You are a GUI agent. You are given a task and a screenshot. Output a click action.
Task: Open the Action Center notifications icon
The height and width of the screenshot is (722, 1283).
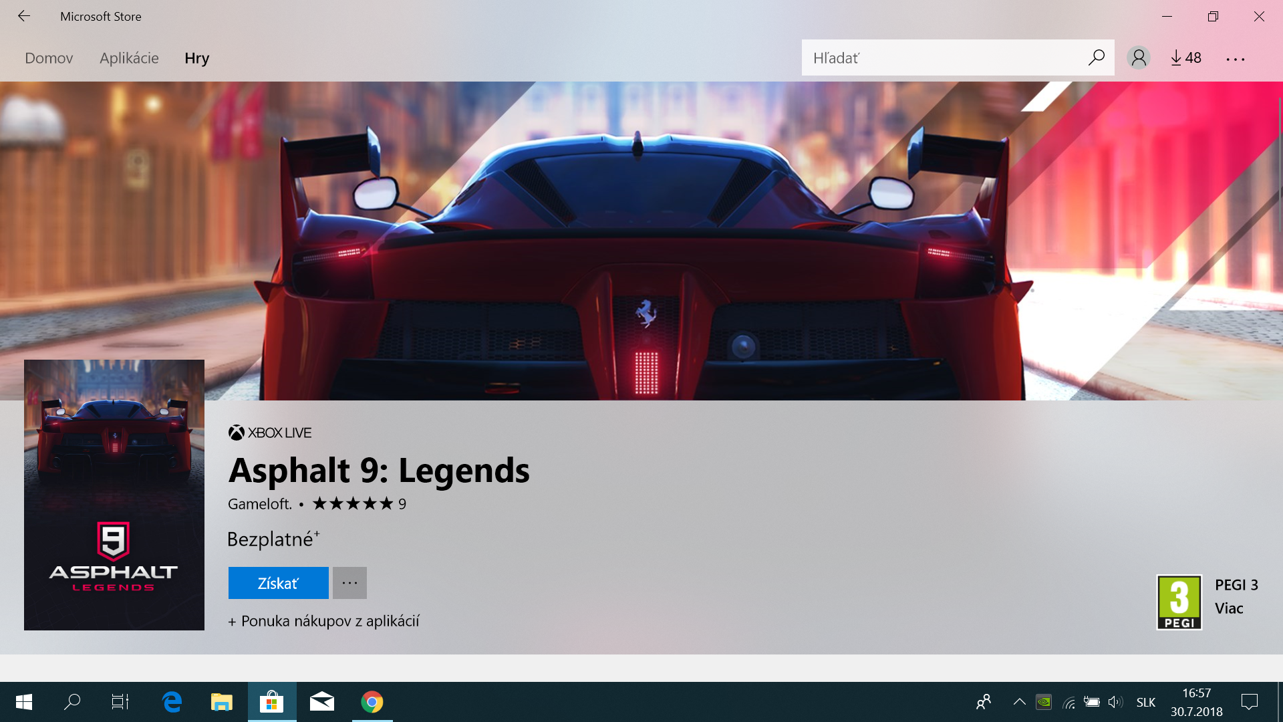pyautogui.click(x=1250, y=702)
